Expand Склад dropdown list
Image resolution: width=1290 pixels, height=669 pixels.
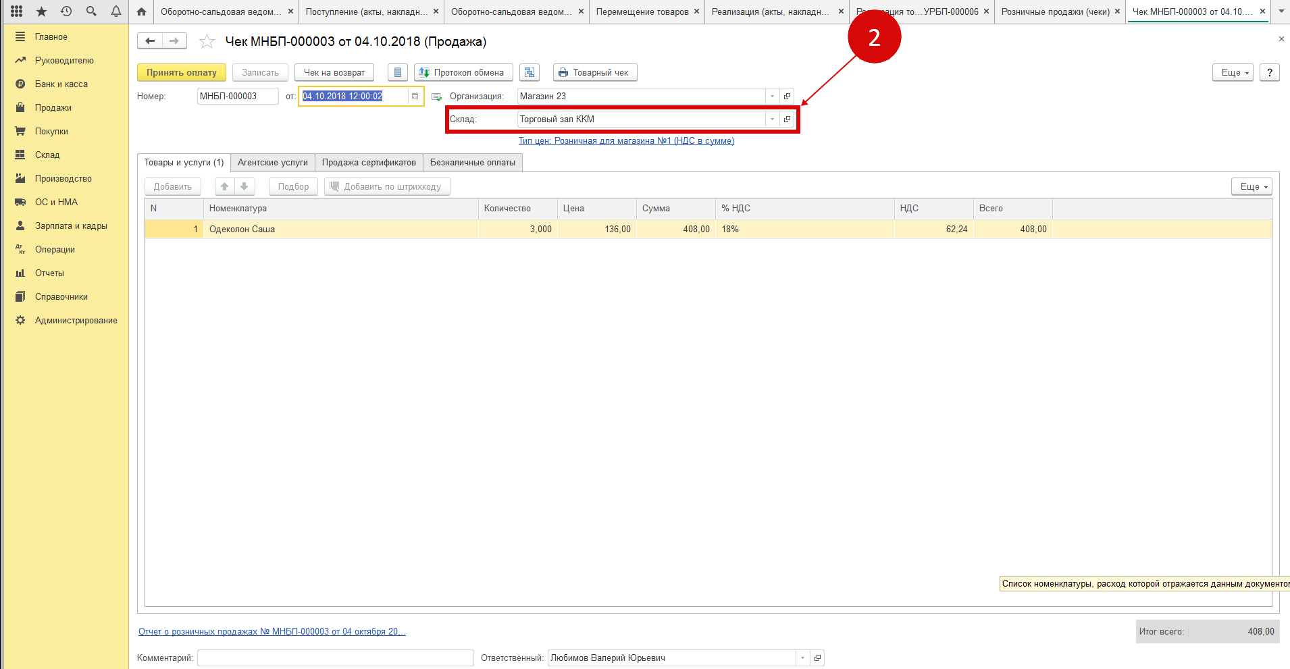pyautogui.click(x=772, y=119)
